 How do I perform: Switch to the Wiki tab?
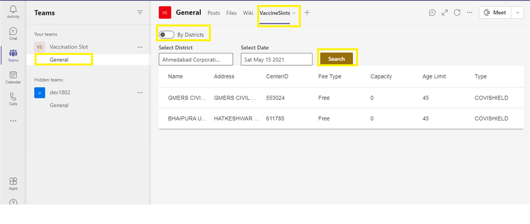pyautogui.click(x=248, y=13)
